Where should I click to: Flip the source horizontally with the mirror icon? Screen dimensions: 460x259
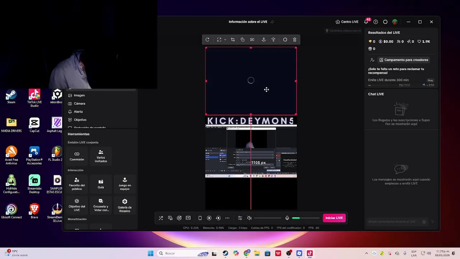(252, 40)
